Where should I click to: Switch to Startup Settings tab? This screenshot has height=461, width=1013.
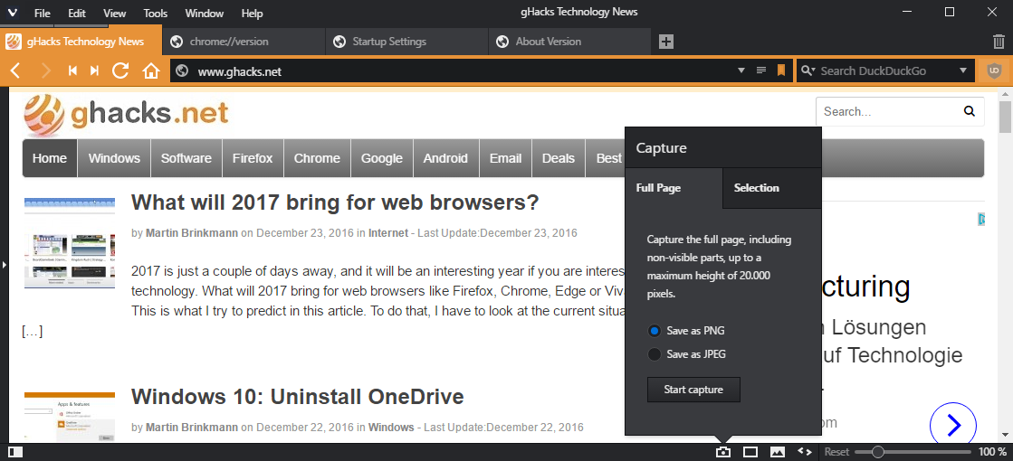tap(406, 42)
